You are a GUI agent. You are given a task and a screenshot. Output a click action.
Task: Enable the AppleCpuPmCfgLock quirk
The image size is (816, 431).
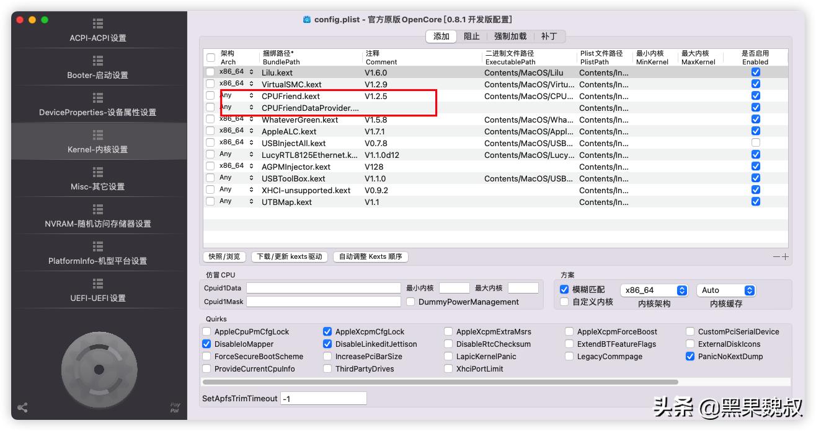click(206, 331)
